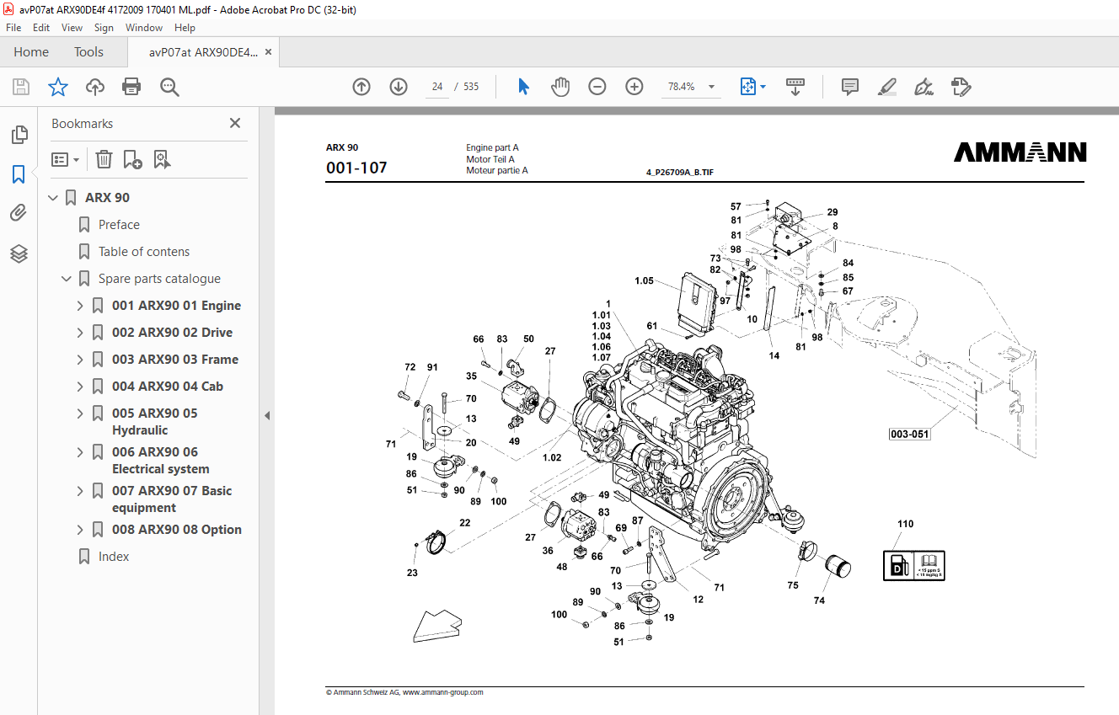This screenshot has width=1119, height=715.
Task: Open the attachments paperclip panel
Action: click(19, 213)
